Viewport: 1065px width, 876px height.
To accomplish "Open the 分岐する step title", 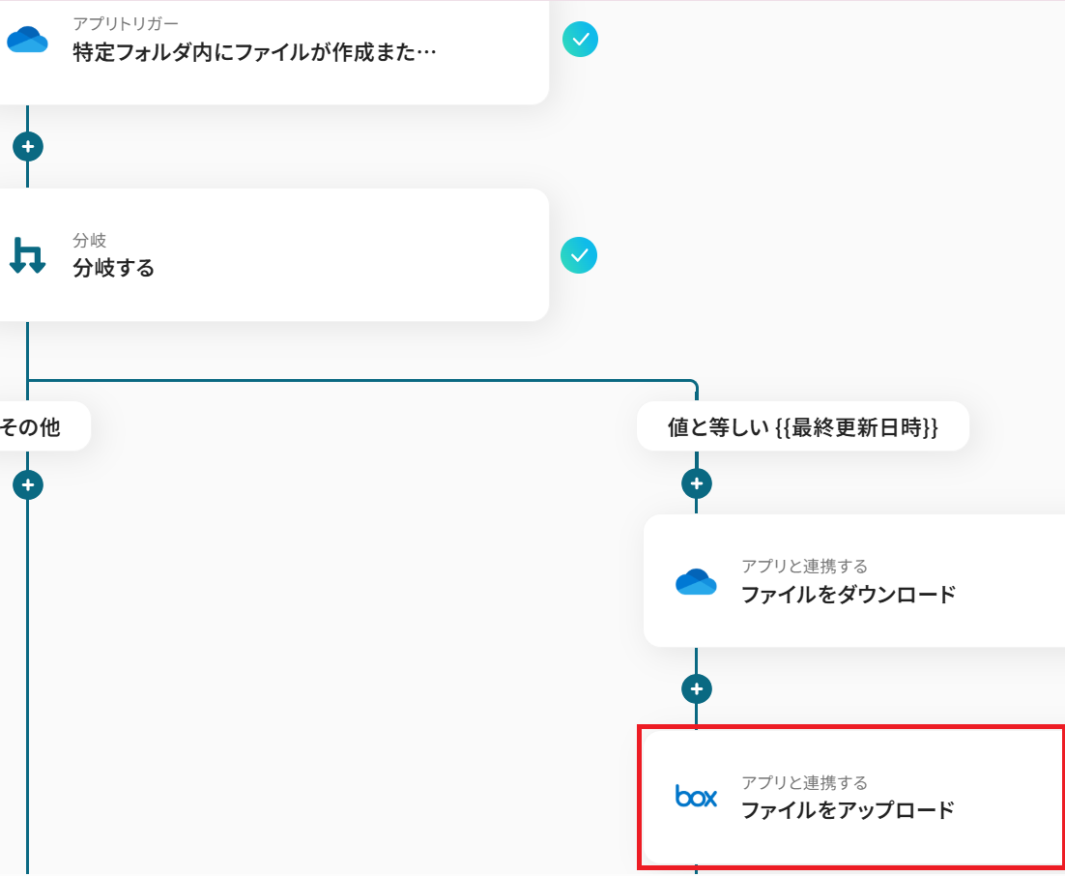I will click(x=114, y=268).
